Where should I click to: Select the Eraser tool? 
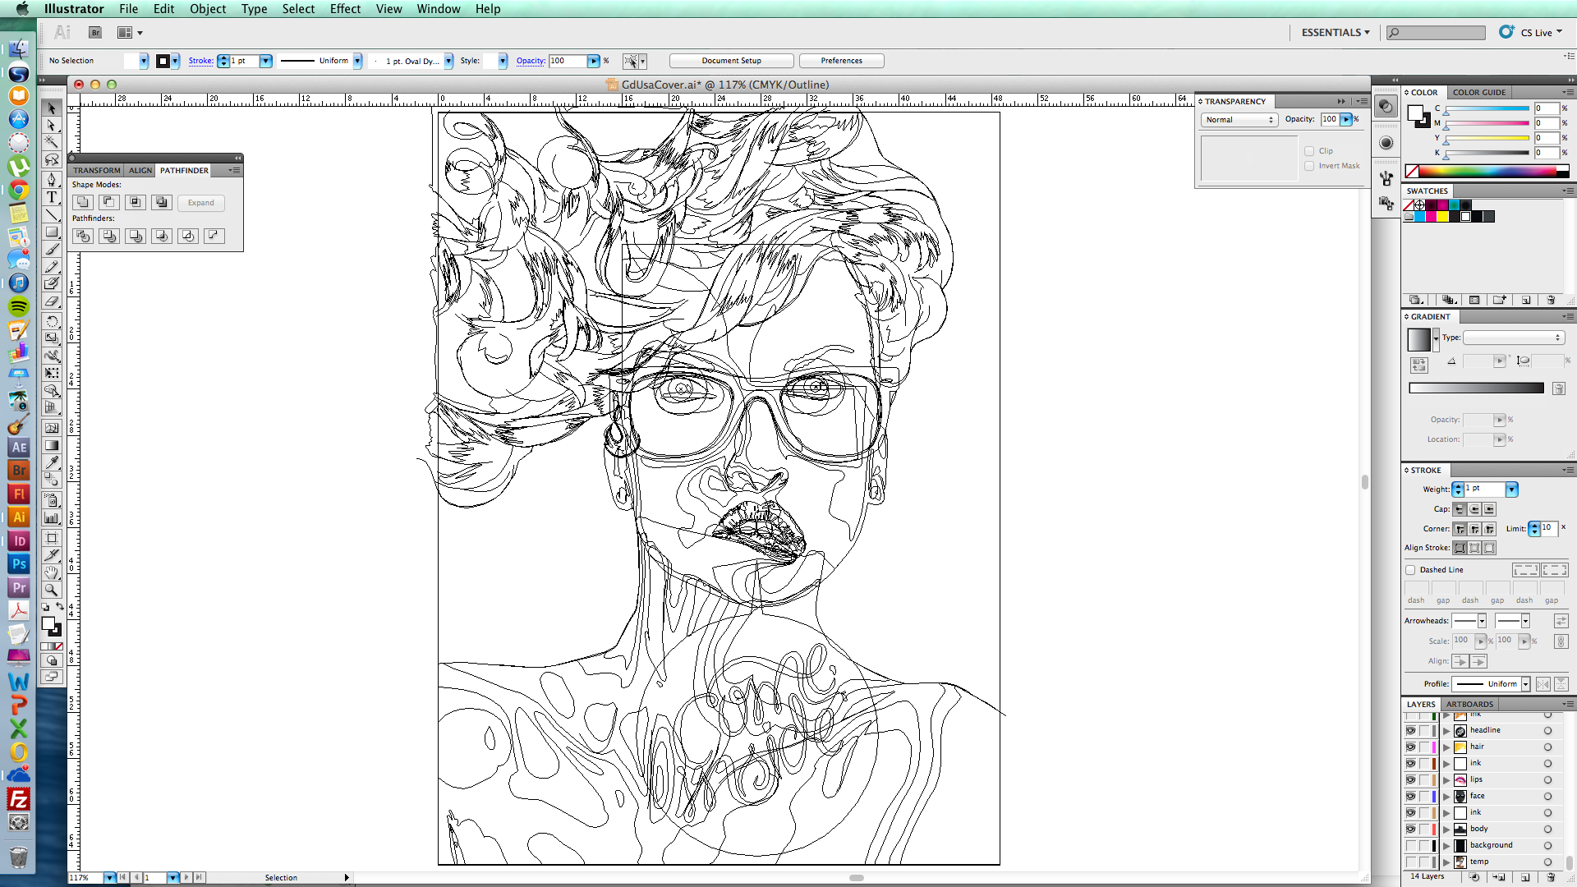click(x=52, y=301)
